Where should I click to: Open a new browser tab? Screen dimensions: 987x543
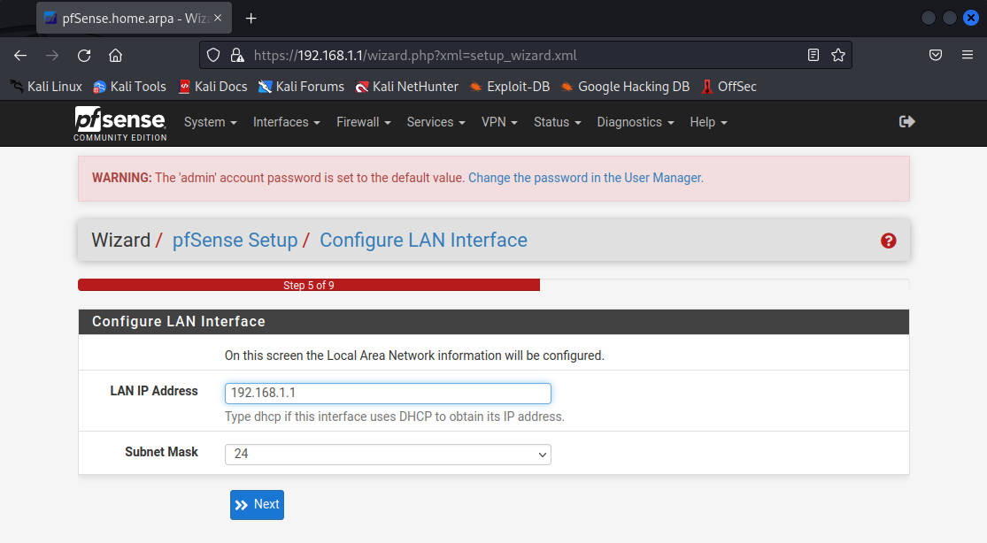pyautogui.click(x=251, y=18)
